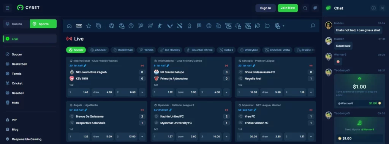This screenshot has width=389, height=144.
Task: Select the League of Legends icon
Action: [218, 26]
